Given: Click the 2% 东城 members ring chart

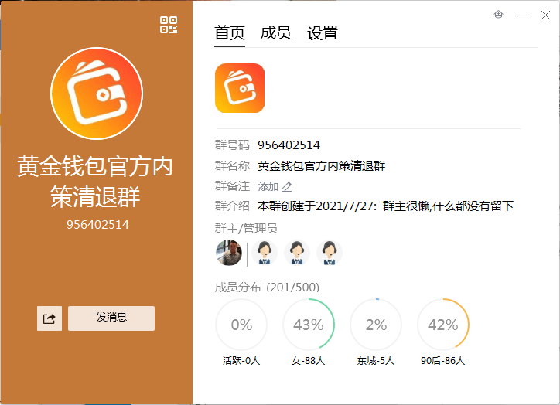Looking at the screenshot, I should coord(376,325).
